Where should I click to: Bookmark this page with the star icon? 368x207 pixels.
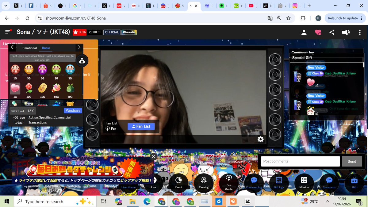click(288, 18)
